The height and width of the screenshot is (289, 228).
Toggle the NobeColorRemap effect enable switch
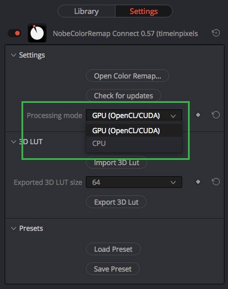coord(15,33)
